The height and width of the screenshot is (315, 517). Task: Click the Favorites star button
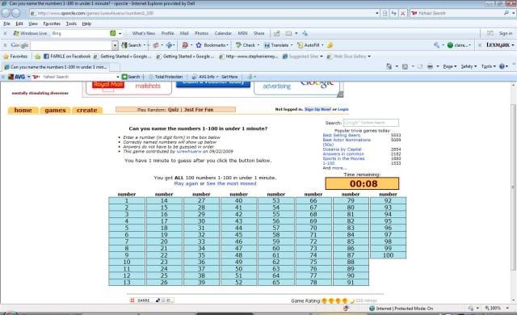(15, 57)
